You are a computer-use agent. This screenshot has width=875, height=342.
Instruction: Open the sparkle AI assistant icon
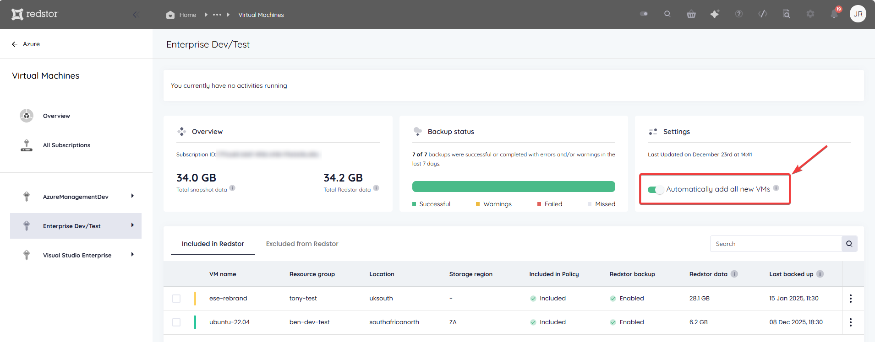coord(715,14)
